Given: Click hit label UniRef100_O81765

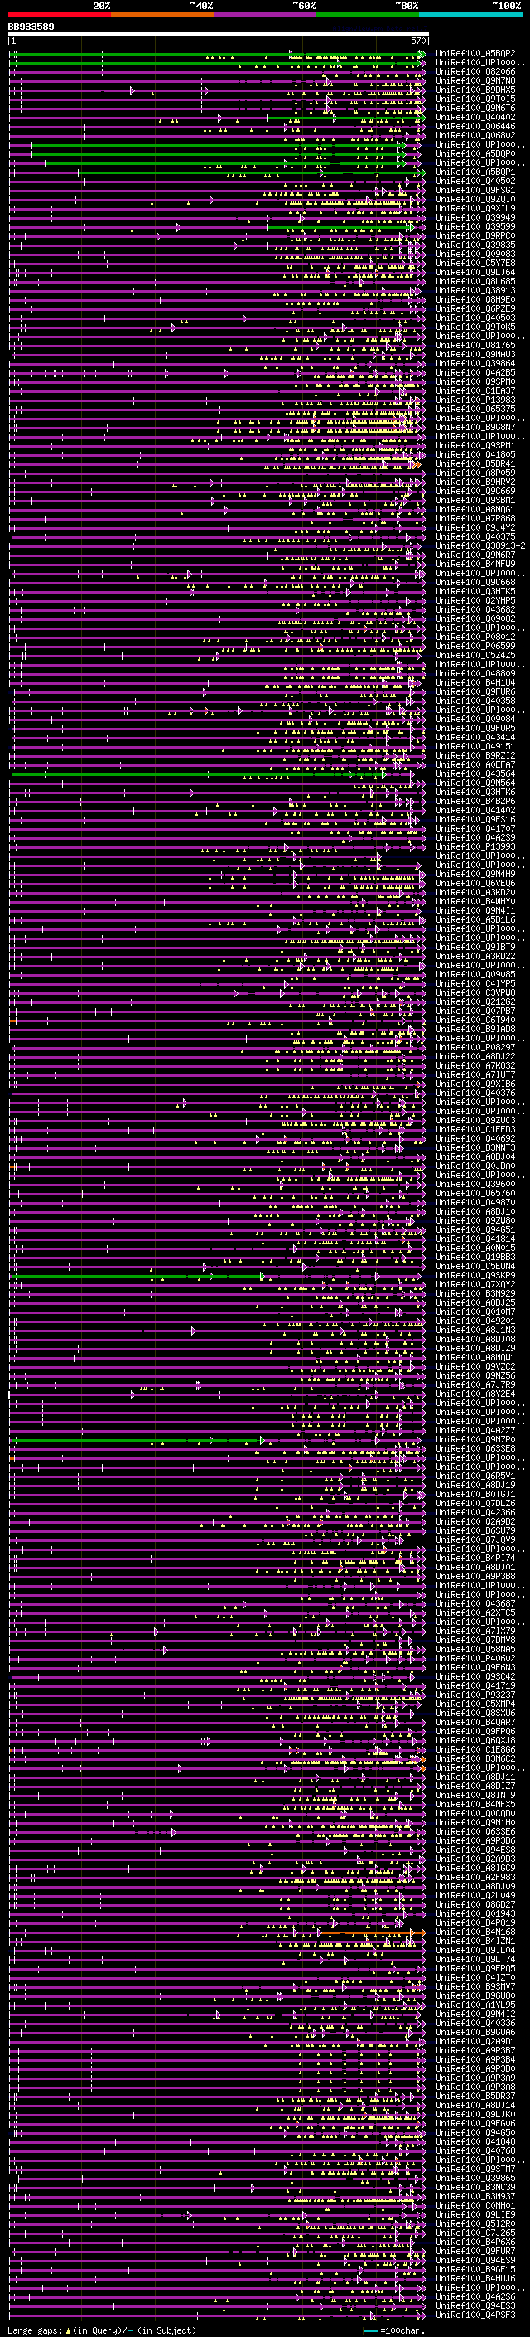Looking at the screenshot, I should (475, 346).
